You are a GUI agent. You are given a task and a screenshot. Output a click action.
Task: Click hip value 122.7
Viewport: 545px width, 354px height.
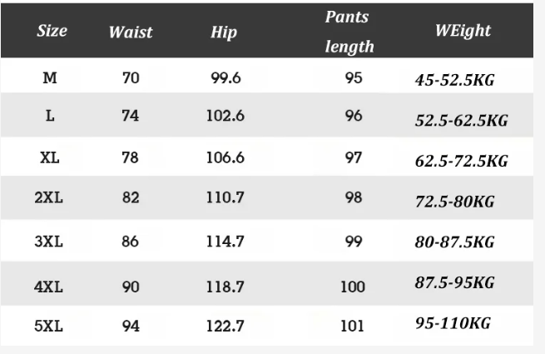pyautogui.click(x=225, y=327)
